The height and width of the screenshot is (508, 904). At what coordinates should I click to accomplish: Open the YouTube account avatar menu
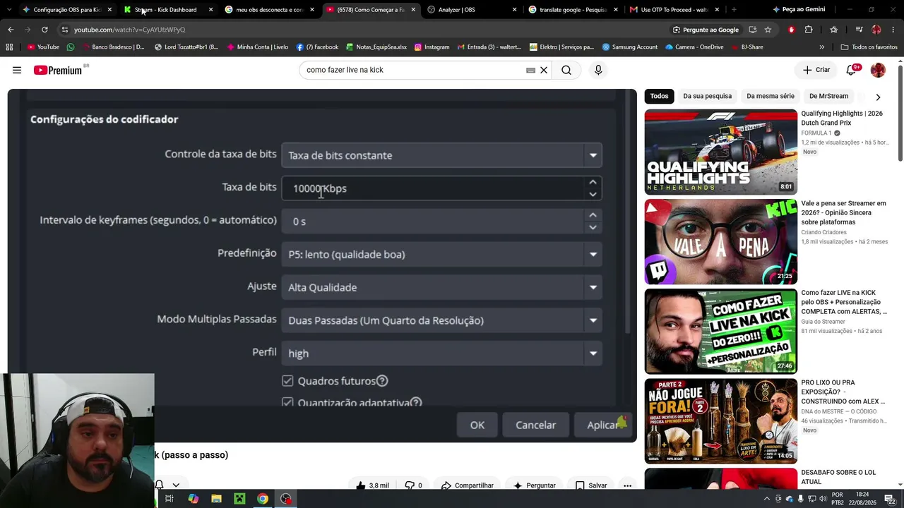(x=878, y=70)
